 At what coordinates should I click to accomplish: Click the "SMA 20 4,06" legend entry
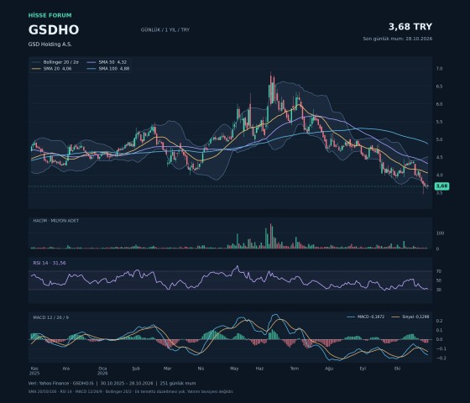point(52,69)
